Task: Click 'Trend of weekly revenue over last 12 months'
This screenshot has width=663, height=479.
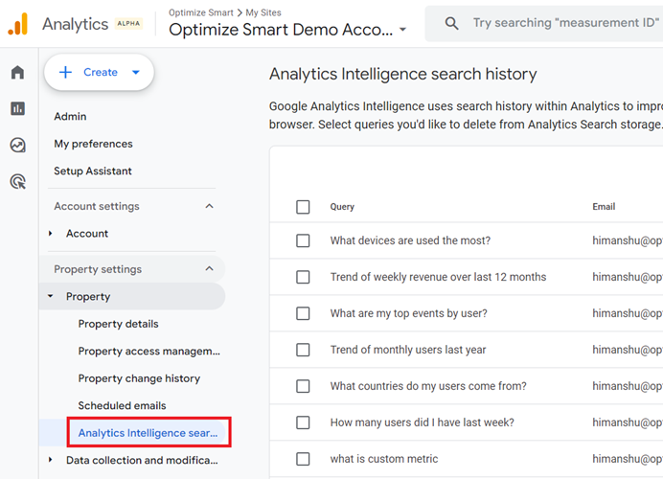Action: (x=438, y=277)
